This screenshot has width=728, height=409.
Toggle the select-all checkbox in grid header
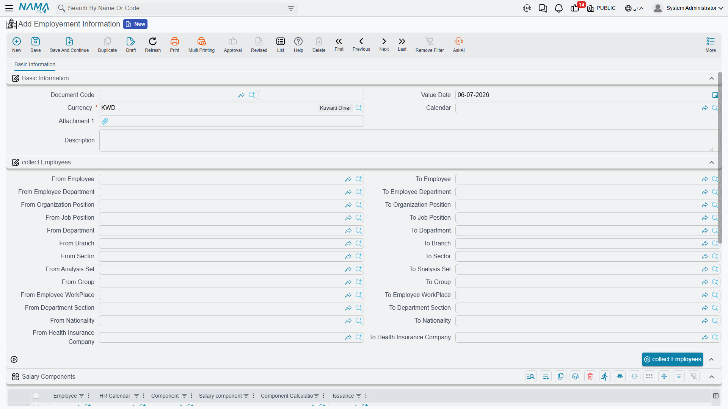tap(36, 396)
